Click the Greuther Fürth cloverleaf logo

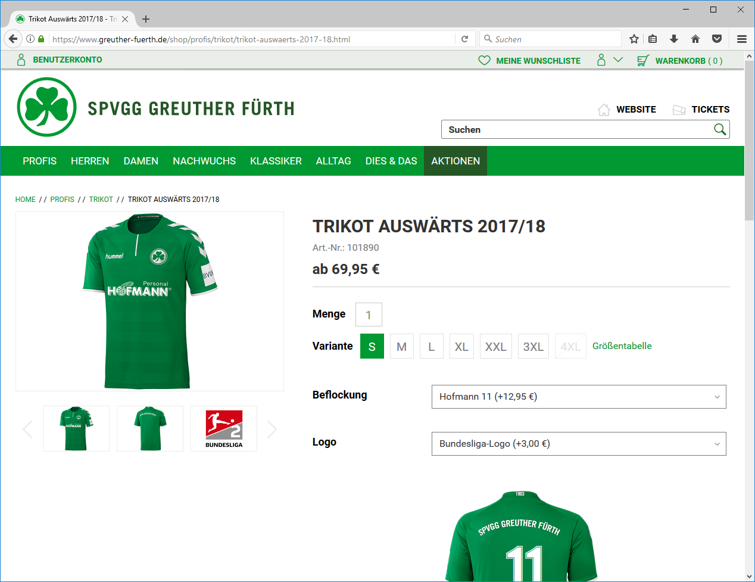coord(47,107)
